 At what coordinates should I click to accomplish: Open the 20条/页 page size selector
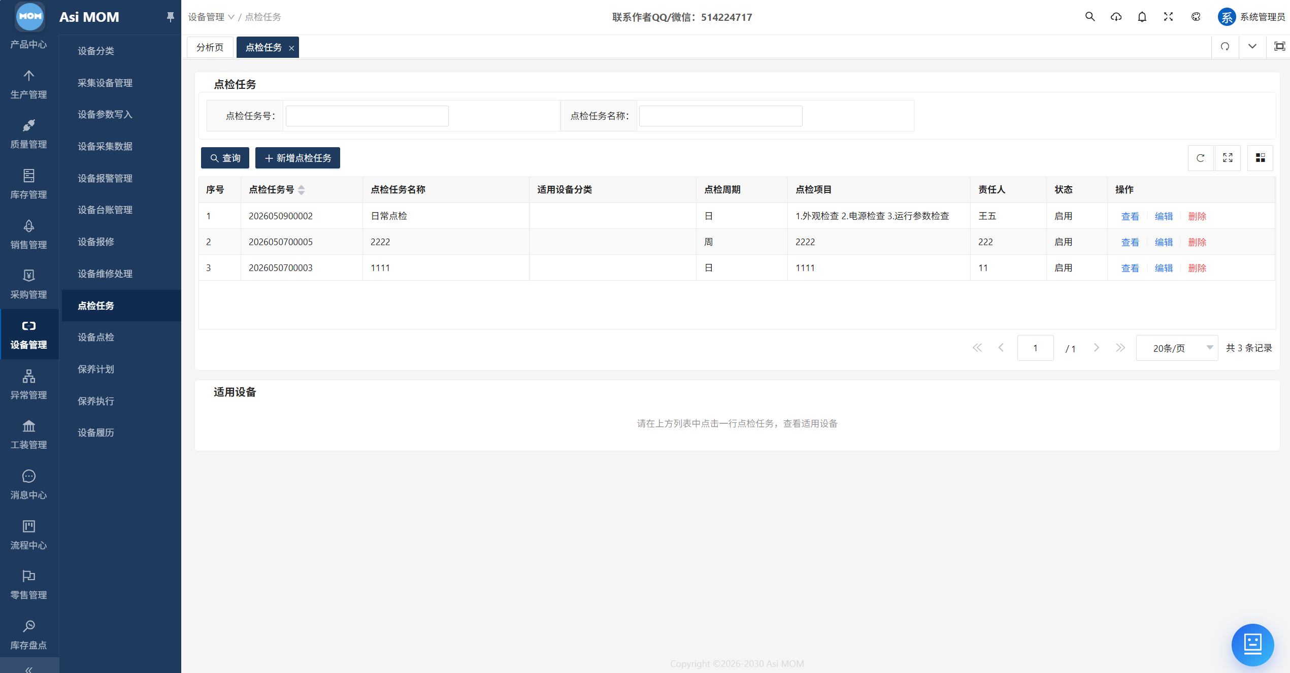(x=1177, y=348)
